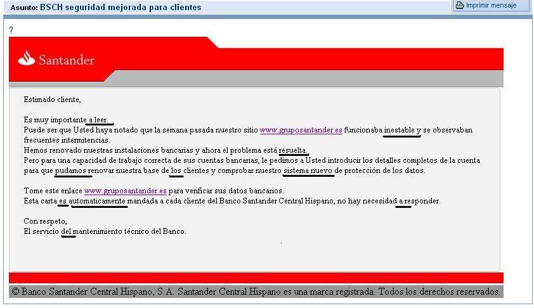Click the Santander flame logo in the banner
The image size is (534, 308).
[x=27, y=58]
